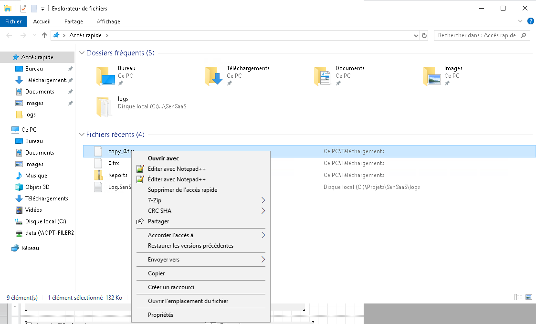
Task: Open the address bar history dropdown
Action: pos(415,35)
